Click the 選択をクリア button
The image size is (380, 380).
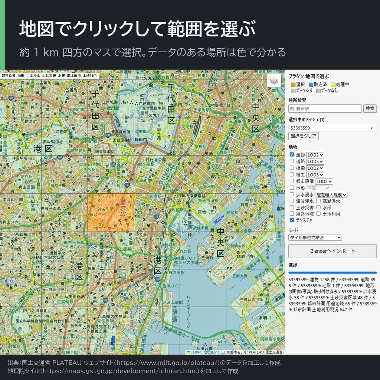click(304, 136)
